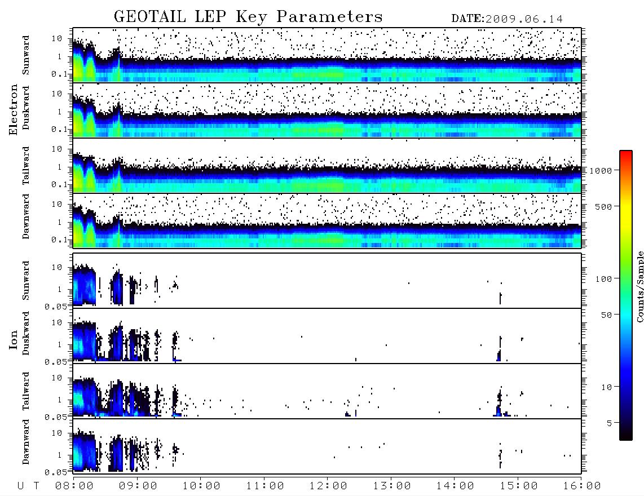
Task: Open the Electron Dawnward spectrogram panel
Action: coord(327,220)
